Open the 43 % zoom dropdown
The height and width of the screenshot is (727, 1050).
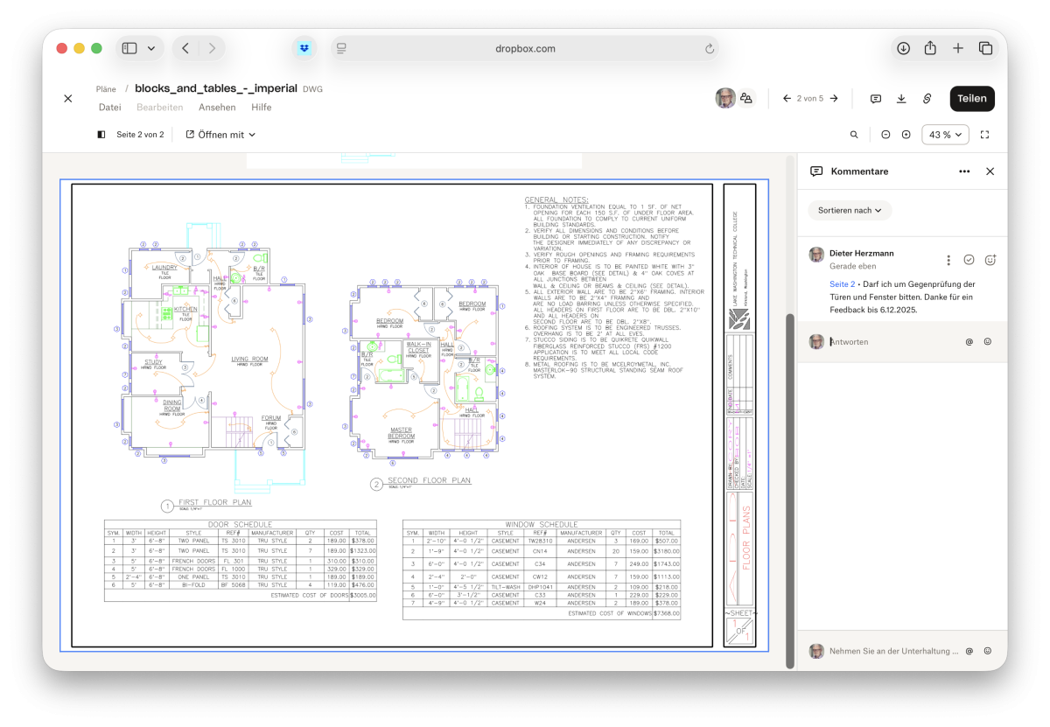tap(946, 135)
